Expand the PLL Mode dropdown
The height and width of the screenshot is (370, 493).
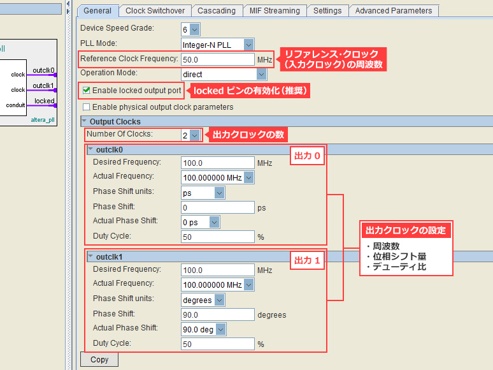pyautogui.click(x=248, y=45)
